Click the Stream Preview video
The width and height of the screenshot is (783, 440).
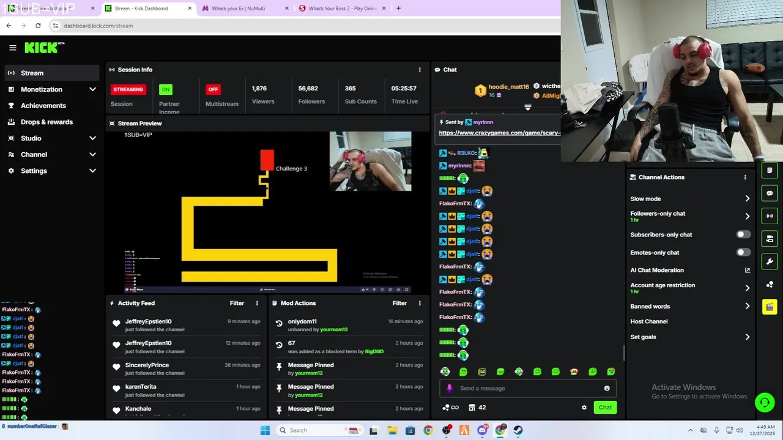(x=268, y=212)
